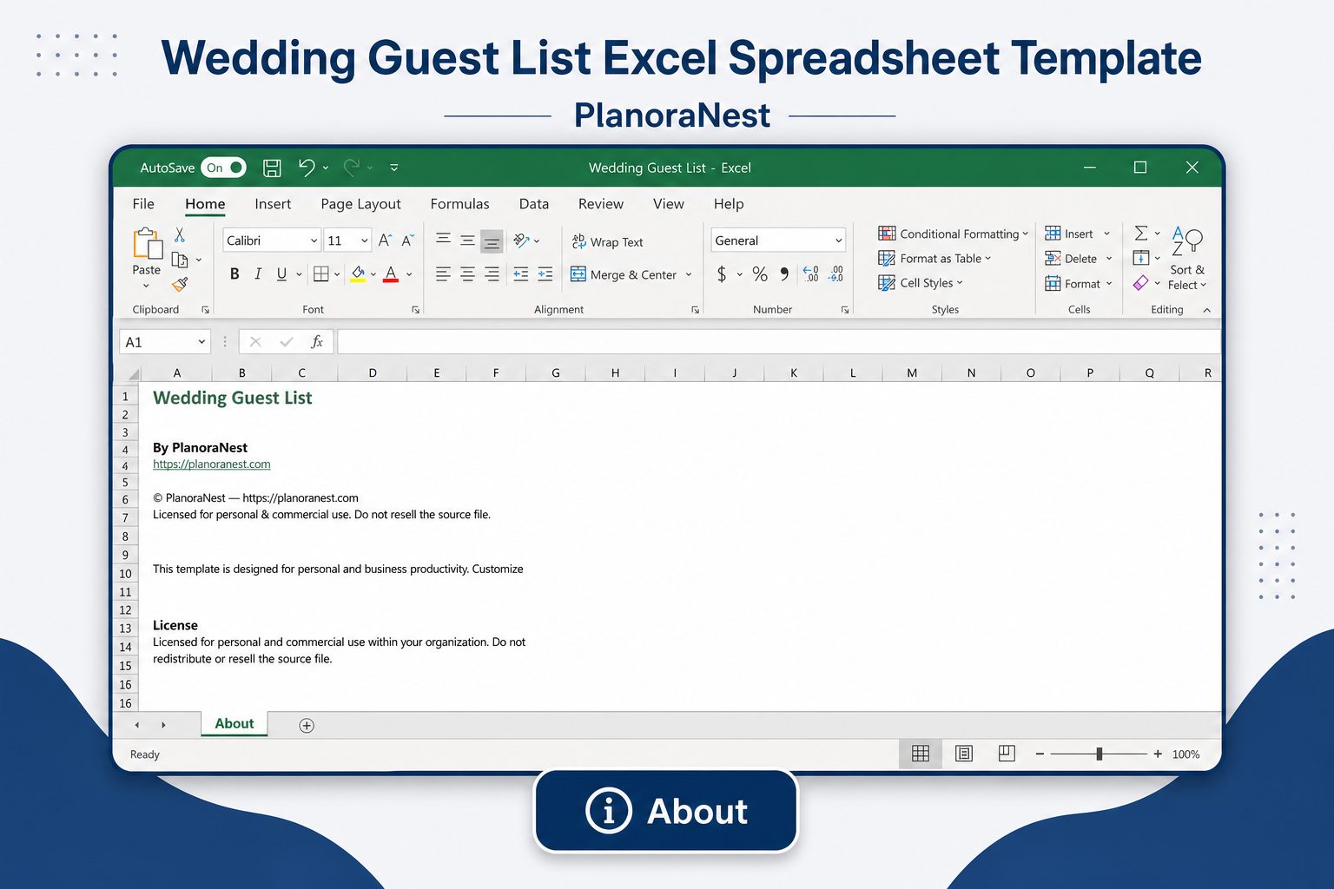Open the Calibri font name dropdown

tap(314, 240)
